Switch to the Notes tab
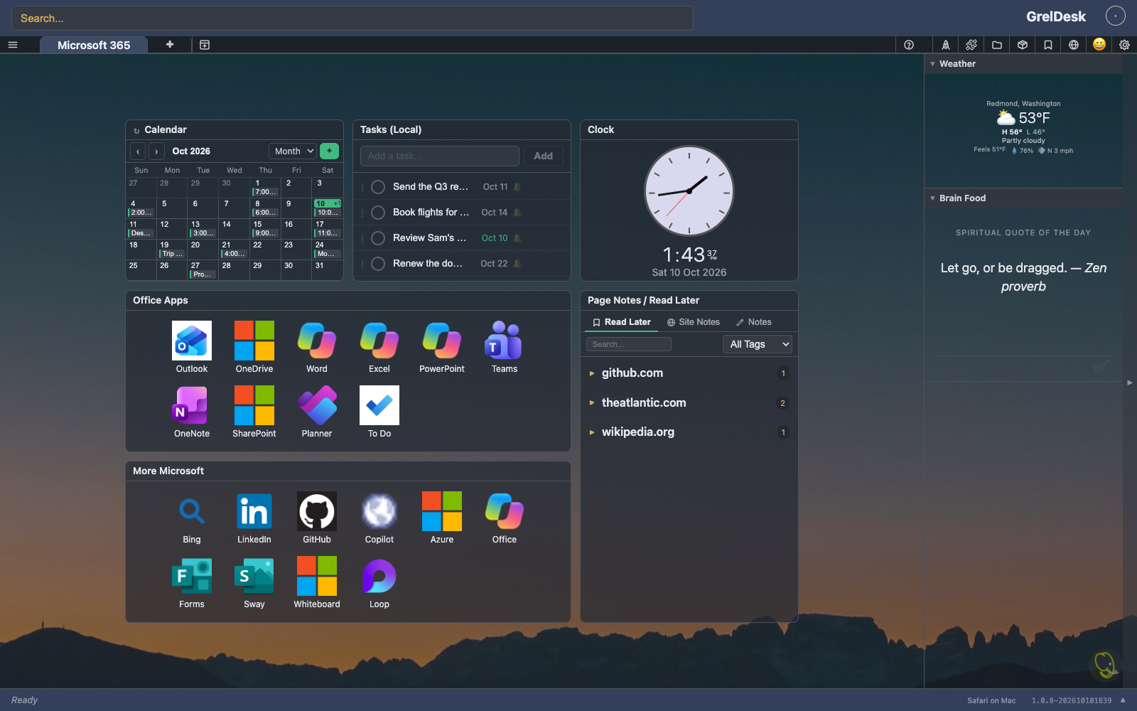This screenshot has width=1137, height=711. [x=753, y=322]
